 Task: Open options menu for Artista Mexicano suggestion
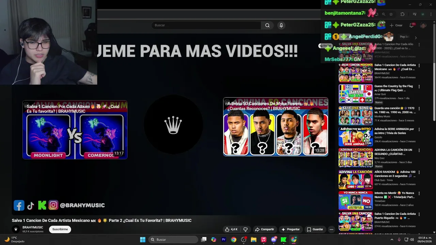pos(419,65)
